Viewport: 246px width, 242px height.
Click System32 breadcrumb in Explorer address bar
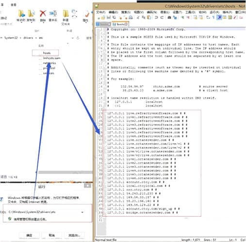pyautogui.click(x=11, y=38)
